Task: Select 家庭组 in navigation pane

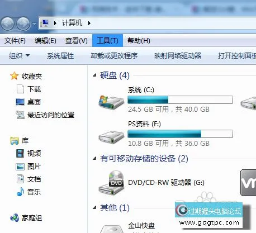Action: pos(32,218)
